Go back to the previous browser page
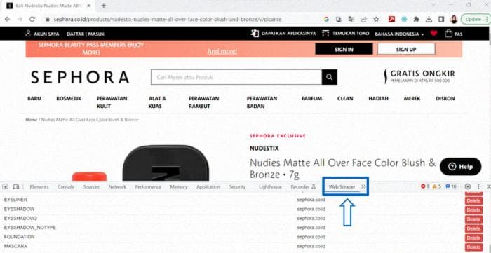Image resolution: width=491 pixels, height=253 pixels. tap(8, 20)
